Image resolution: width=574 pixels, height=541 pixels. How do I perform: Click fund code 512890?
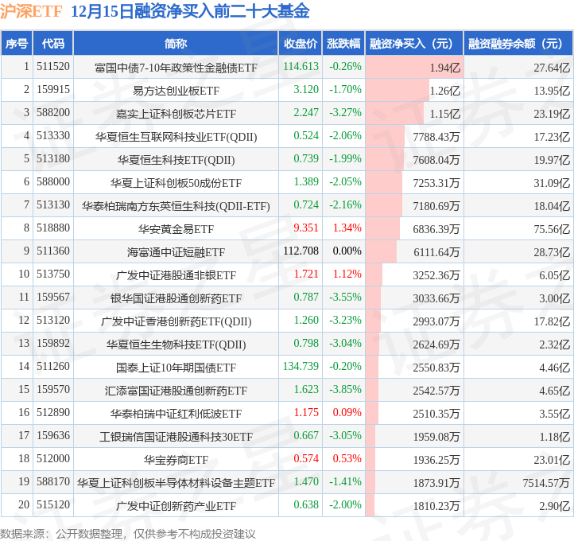[x=53, y=412]
